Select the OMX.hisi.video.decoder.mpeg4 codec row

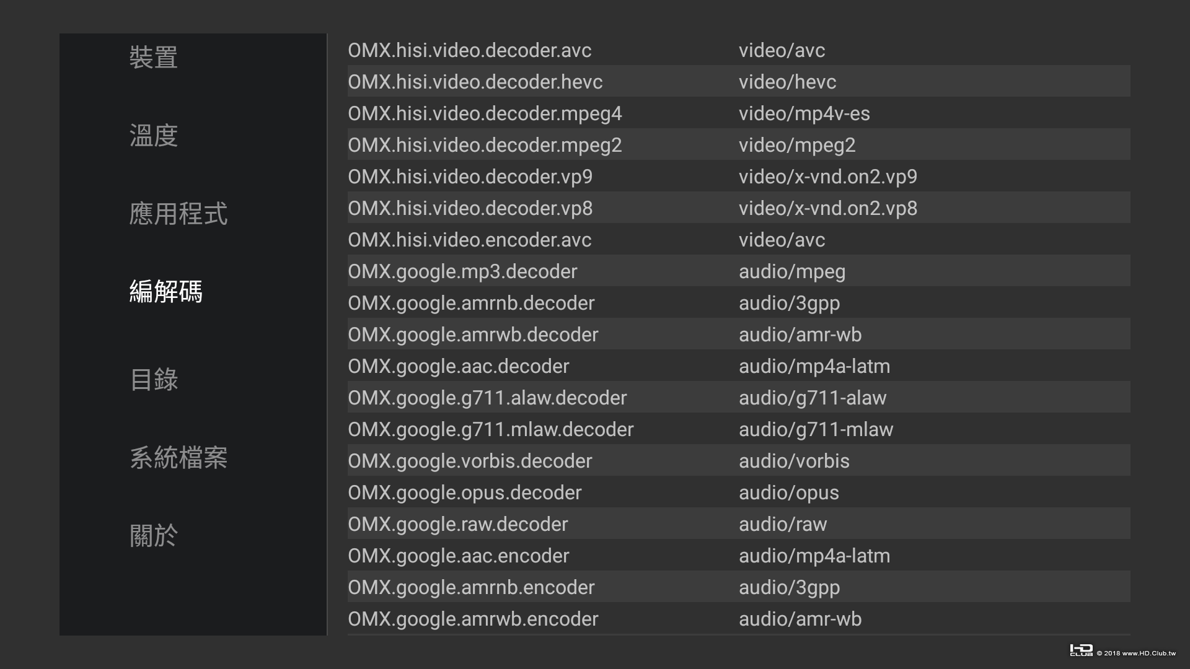coord(485,113)
